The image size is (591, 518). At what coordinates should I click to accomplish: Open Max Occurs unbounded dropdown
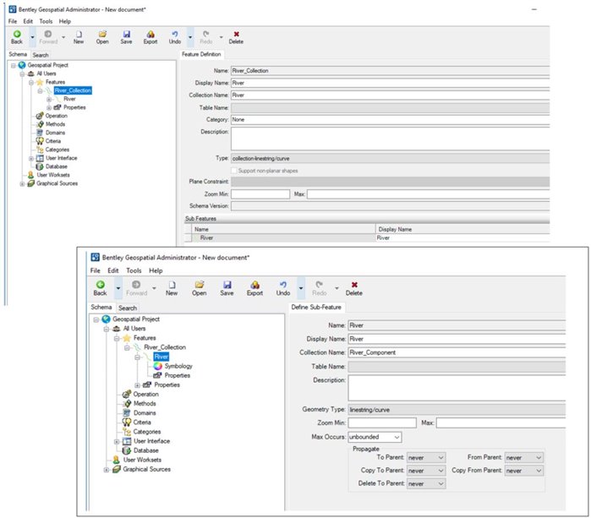[397, 437]
